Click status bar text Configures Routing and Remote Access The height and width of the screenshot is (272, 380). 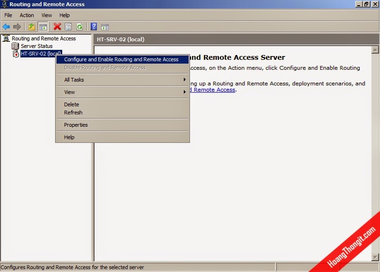pyautogui.click(x=72, y=267)
